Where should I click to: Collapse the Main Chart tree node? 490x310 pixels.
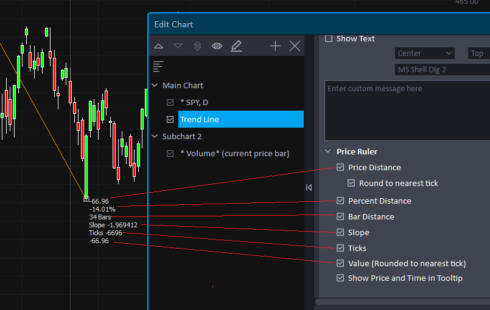tap(155, 85)
